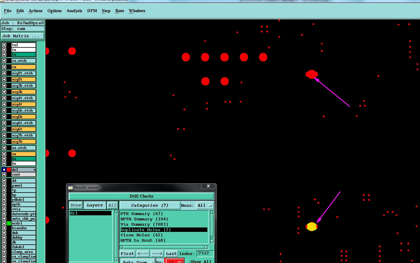Toggle display checkbox for layer cs
This screenshot has width=420, height=263.
(4, 67)
